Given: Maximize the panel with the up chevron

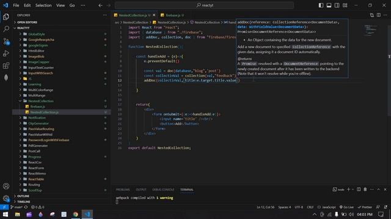Looking at the screenshot, I should pos(379,189).
